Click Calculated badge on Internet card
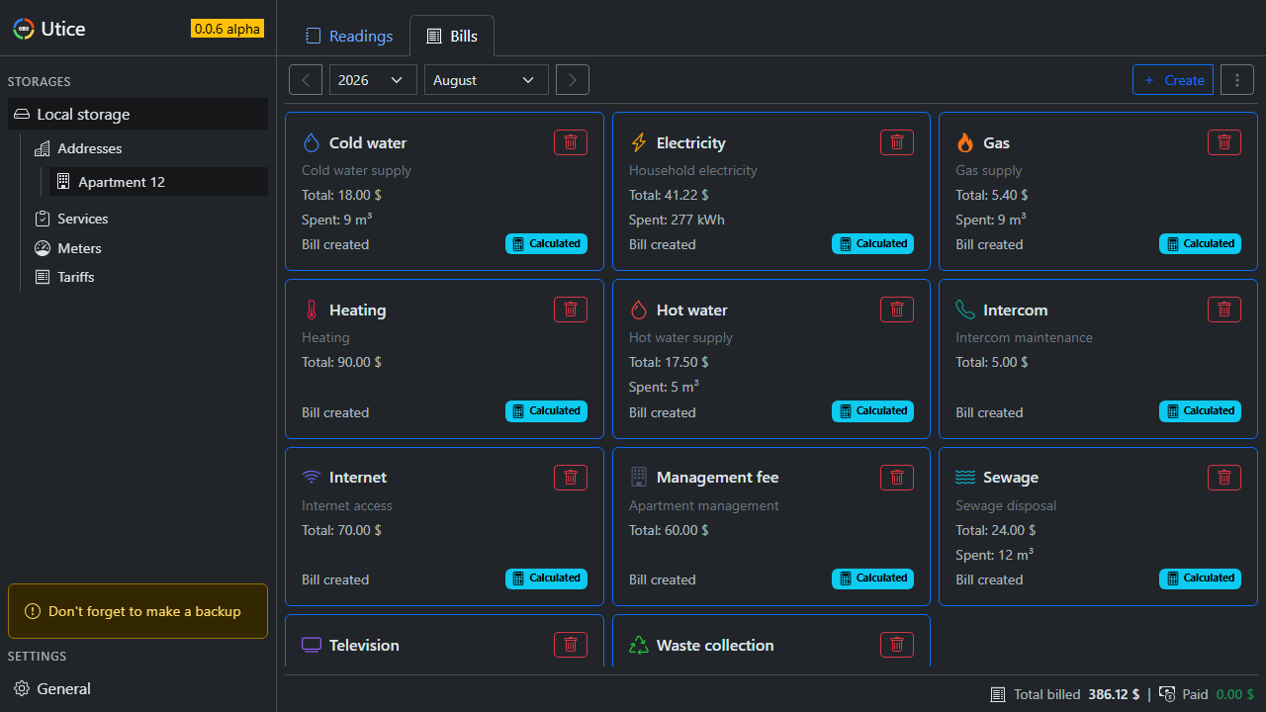1266x712 pixels. (546, 578)
